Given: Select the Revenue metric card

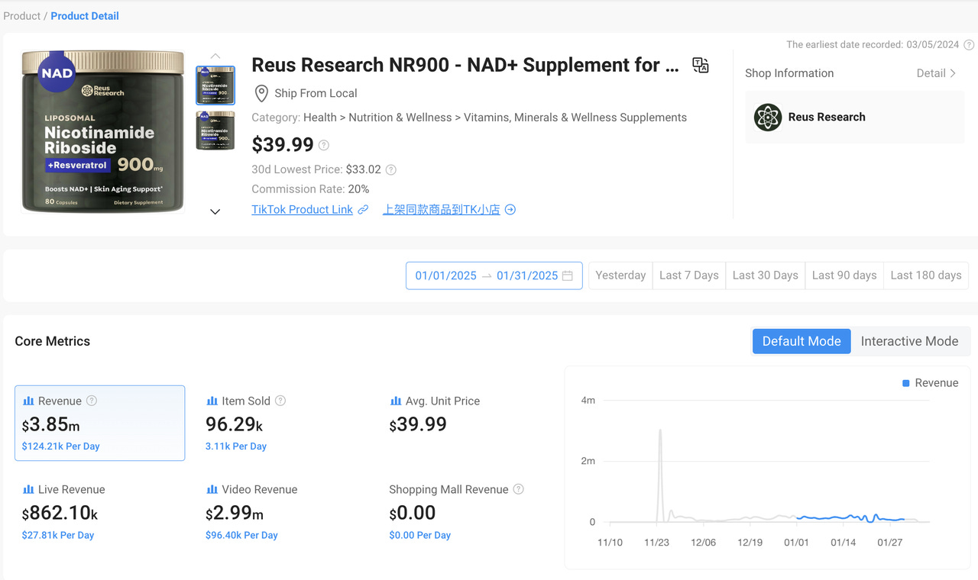Looking at the screenshot, I should [100, 423].
